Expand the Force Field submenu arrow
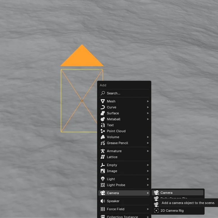 point(148,209)
